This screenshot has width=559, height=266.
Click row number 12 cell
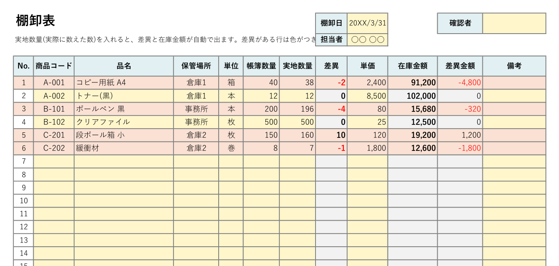click(x=24, y=227)
